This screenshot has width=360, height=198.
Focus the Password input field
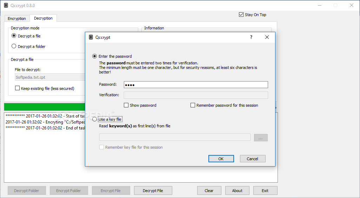196,85
